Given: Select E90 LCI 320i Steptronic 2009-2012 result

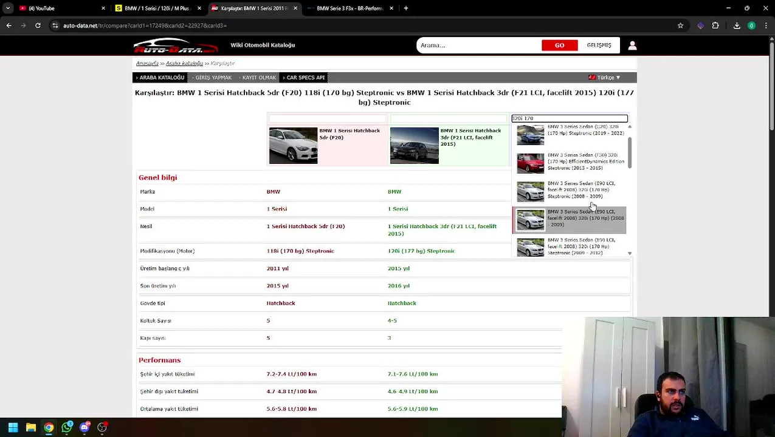Looking at the screenshot, I should pyautogui.click(x=571, y=246).
